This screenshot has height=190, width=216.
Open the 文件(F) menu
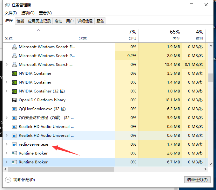pyautogui.click(x=11, y=13)
